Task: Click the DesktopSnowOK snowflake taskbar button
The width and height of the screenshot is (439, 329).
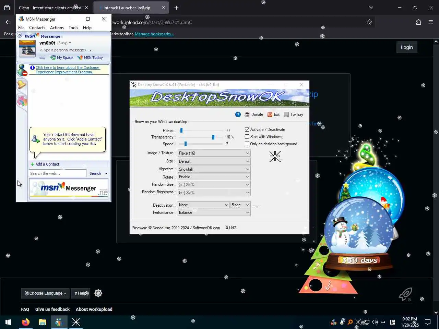Action: (76, 322)
